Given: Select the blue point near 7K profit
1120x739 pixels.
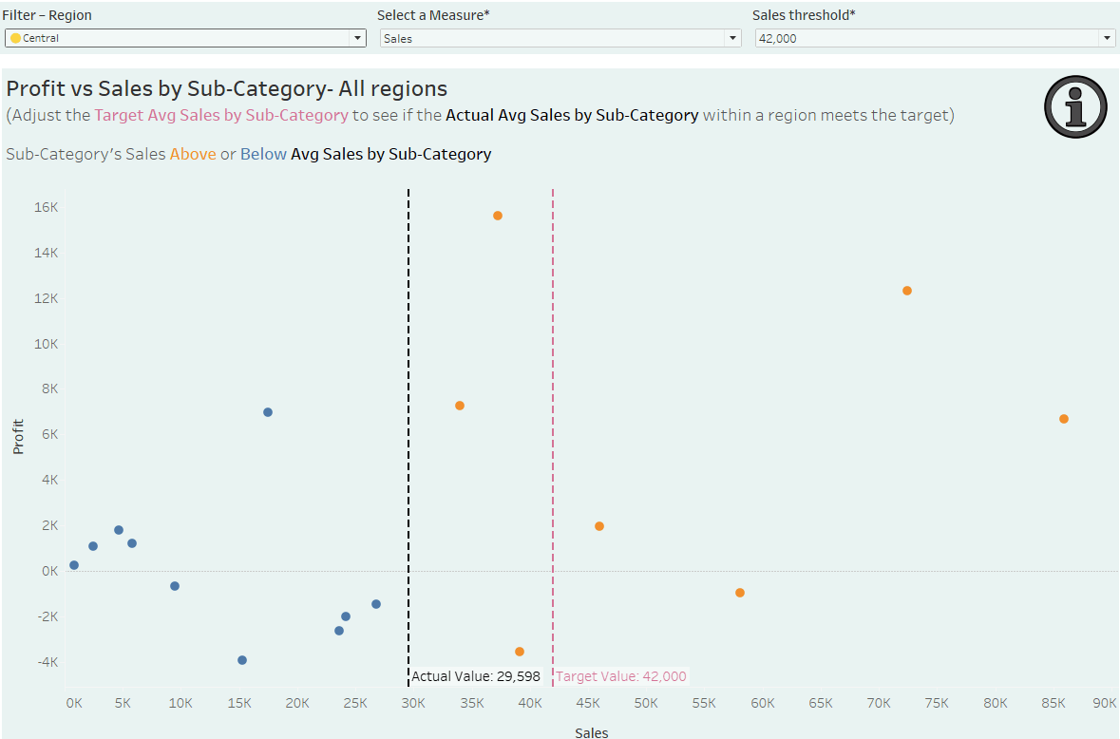Looking at the screenshot, I should [x=268, y=412].
